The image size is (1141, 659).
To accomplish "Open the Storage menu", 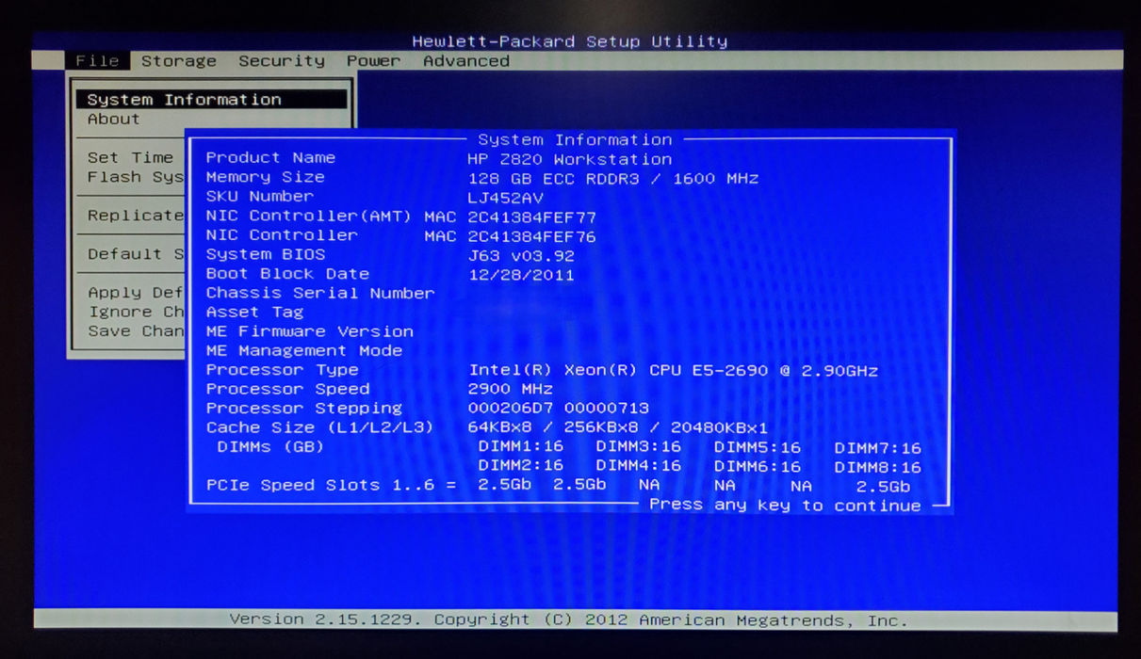I will (179, 61).
